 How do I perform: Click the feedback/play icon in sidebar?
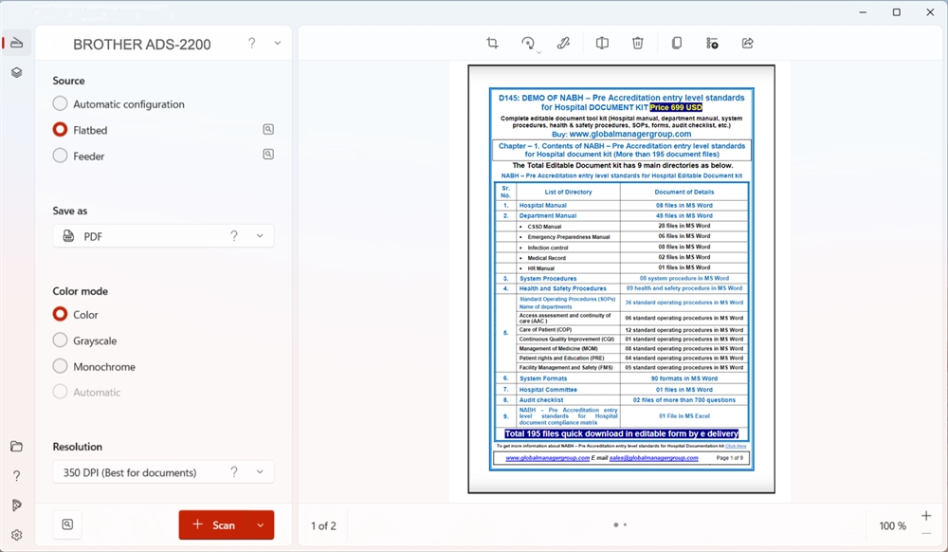click(x=17, y=506)
